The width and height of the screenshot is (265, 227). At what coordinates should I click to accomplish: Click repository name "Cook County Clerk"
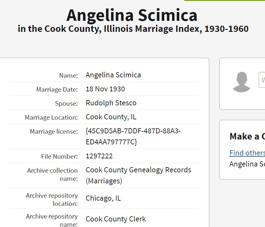pyautogui.click(x=116, y=219)
